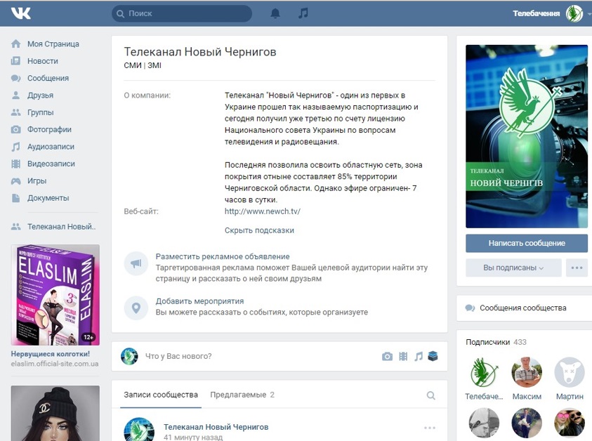Switch to the Записи сообщества tab
Image resolution: width=592 pixels, height=441 pixels.
[x=161, y=395]
